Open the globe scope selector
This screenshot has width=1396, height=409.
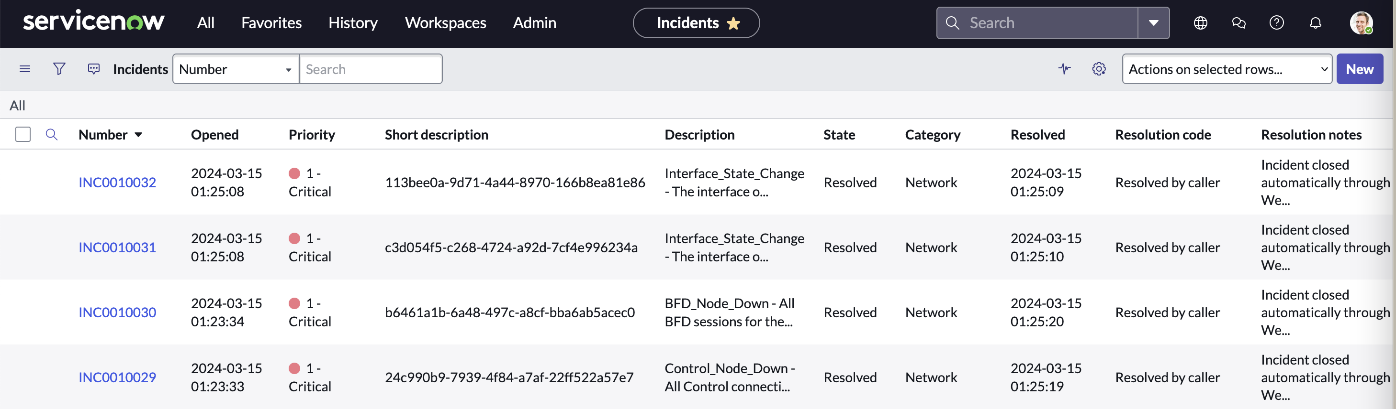click(1200, 23)
